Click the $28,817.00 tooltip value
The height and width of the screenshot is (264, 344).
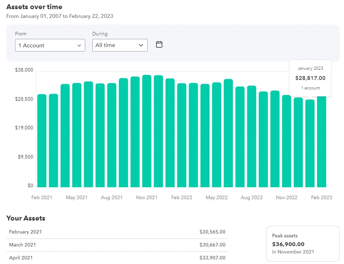(310, 78)
